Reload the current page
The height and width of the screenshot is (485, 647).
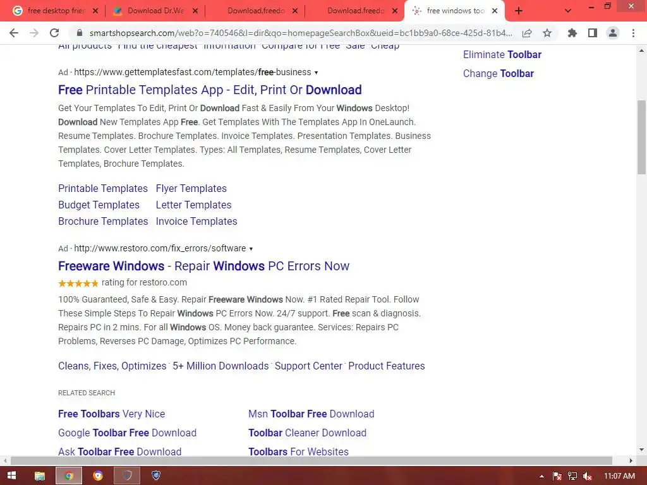pos(54,33)
